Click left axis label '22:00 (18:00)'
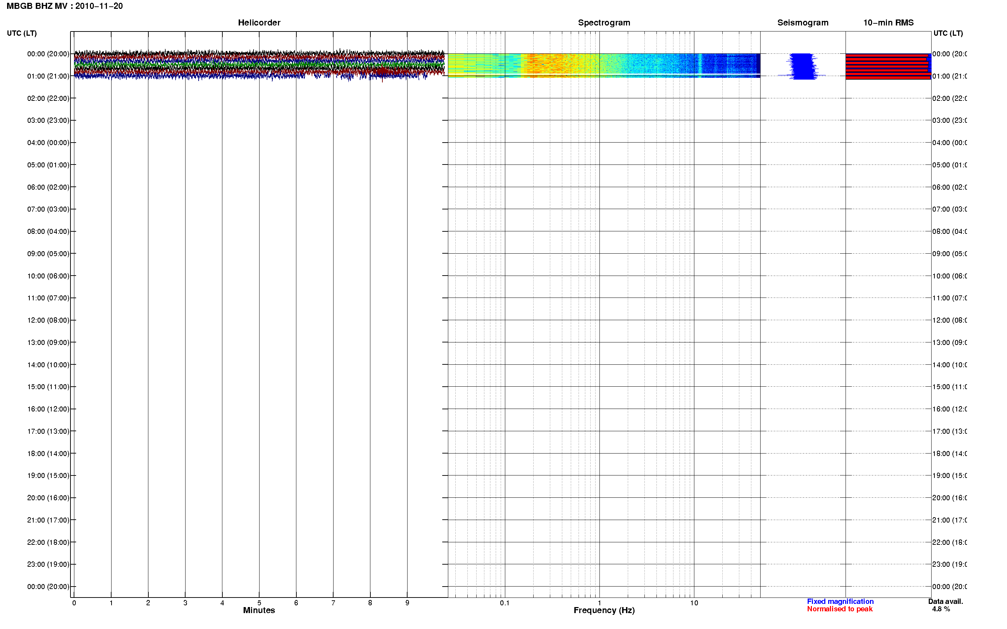The width and height of the screenshot is (1007, 629). tap(48, 542)
